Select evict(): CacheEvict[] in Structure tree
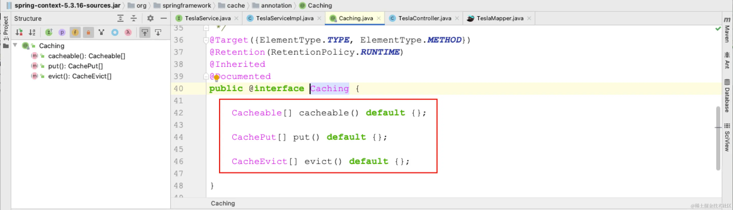The image size is (733, 210). click(80, 76)
